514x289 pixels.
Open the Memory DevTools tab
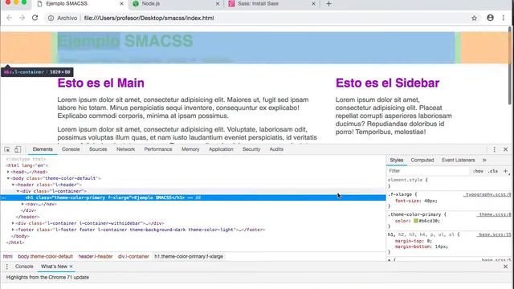pos(190,149)
